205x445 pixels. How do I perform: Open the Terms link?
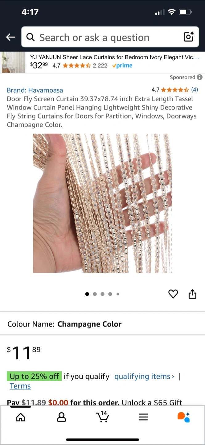click(20, 386)
